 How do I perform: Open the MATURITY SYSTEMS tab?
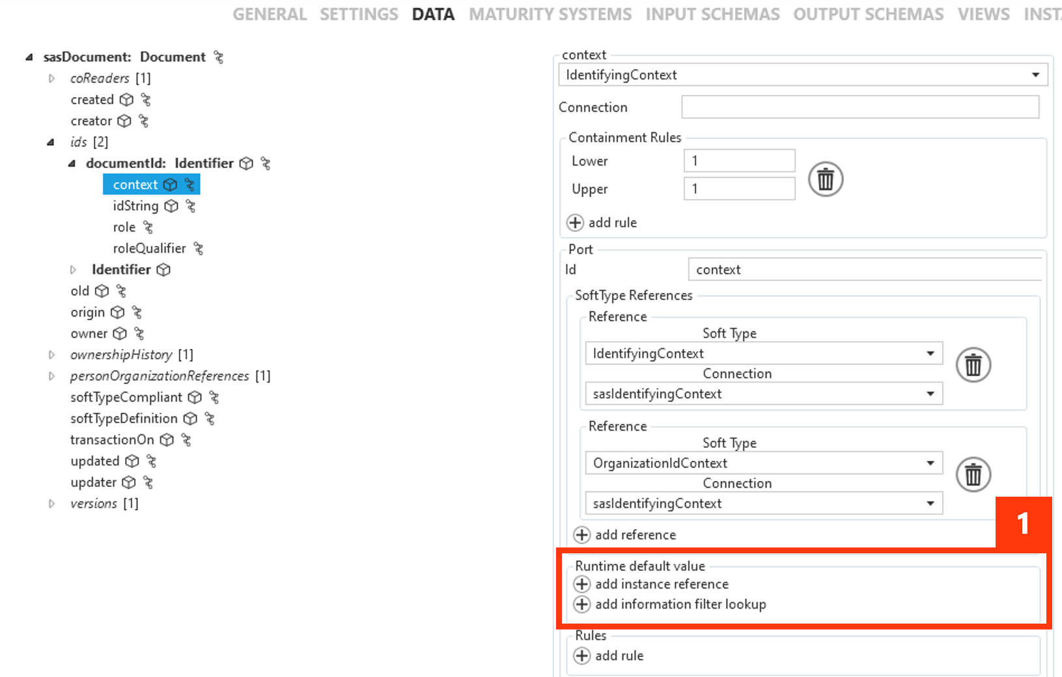pyautogui.click(x=550, y=14)
